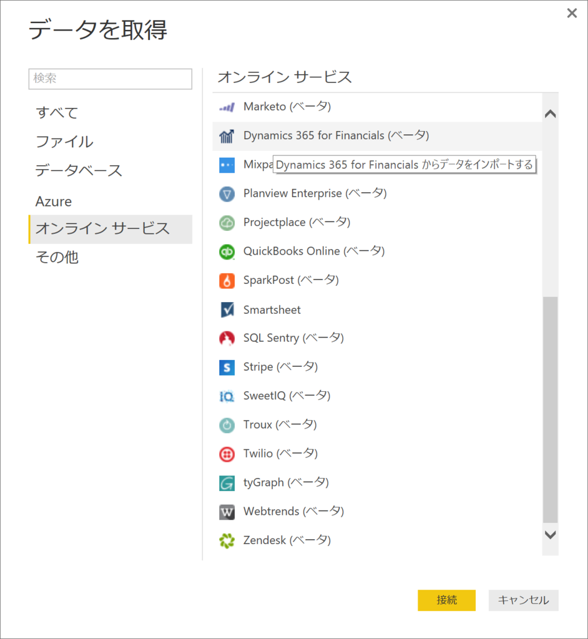
Task: Select Zendesk (ベータ) text
Action: pos(287,540)
